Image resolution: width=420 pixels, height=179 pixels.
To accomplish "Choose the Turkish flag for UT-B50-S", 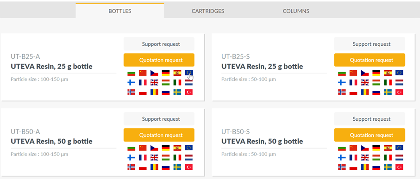I will (399, 167).
